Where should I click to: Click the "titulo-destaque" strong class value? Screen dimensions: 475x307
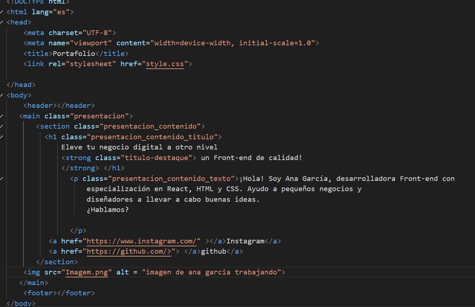point(157,158)
